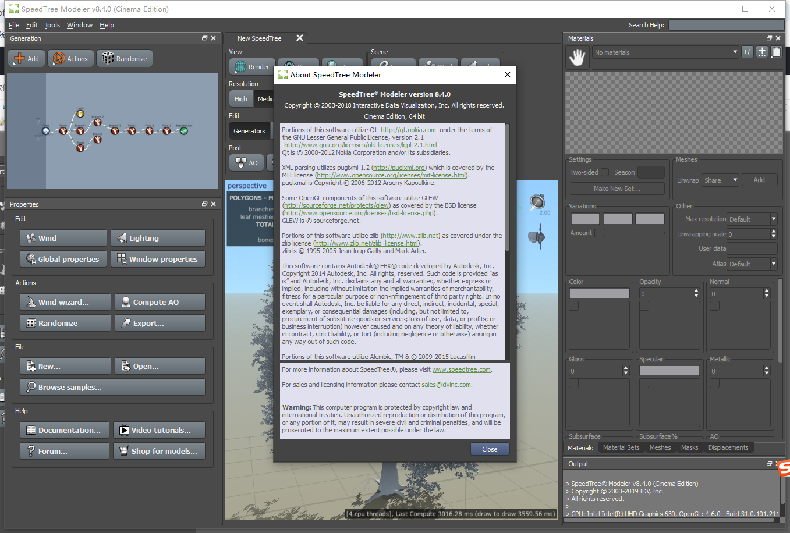Open Documentation help button
Screen dimensions: 790x533
(65, 430)
